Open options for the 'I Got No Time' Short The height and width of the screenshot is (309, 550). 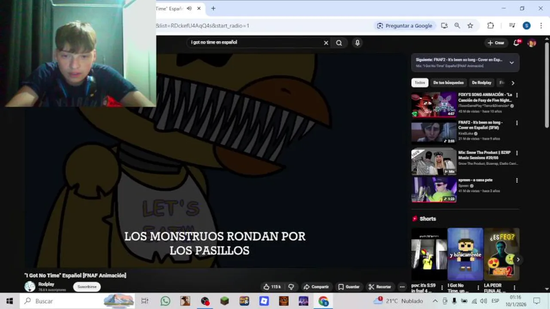478,288
